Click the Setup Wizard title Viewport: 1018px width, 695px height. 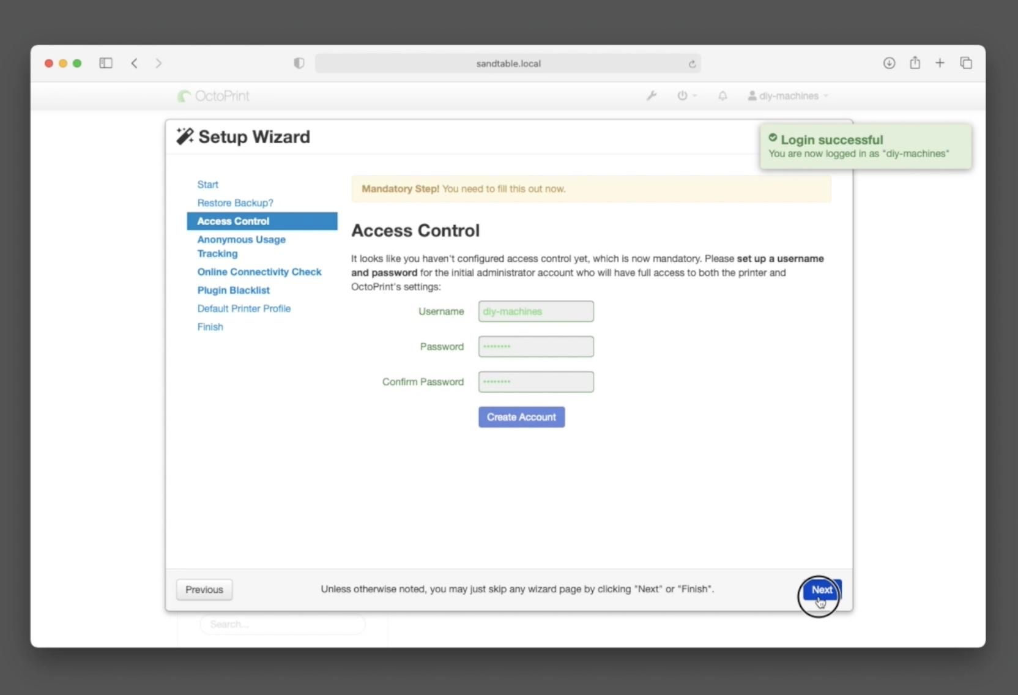[x=254, y=136]
